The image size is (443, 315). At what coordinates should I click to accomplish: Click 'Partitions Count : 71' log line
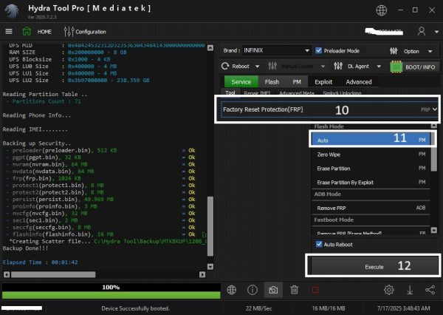pyautogui.click(x=44, y=101)
